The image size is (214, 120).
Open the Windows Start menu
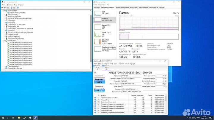click(3, 118)
